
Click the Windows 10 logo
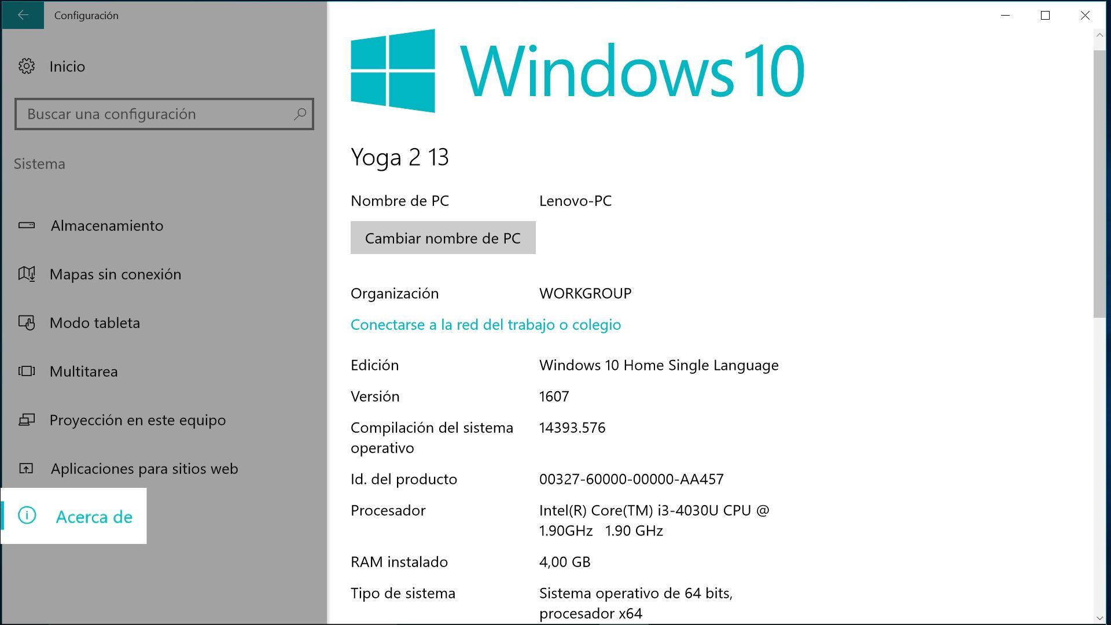click(577, 71)
